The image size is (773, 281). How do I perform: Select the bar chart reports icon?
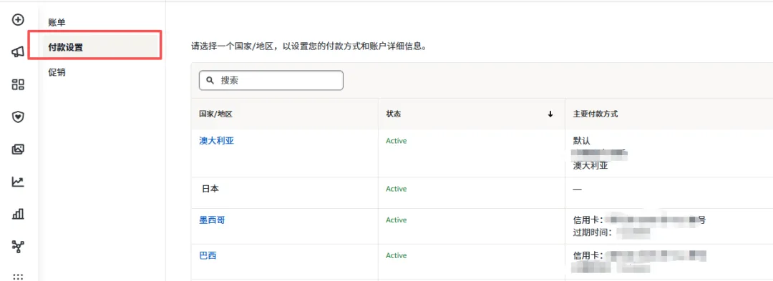(x=18, y=214)
